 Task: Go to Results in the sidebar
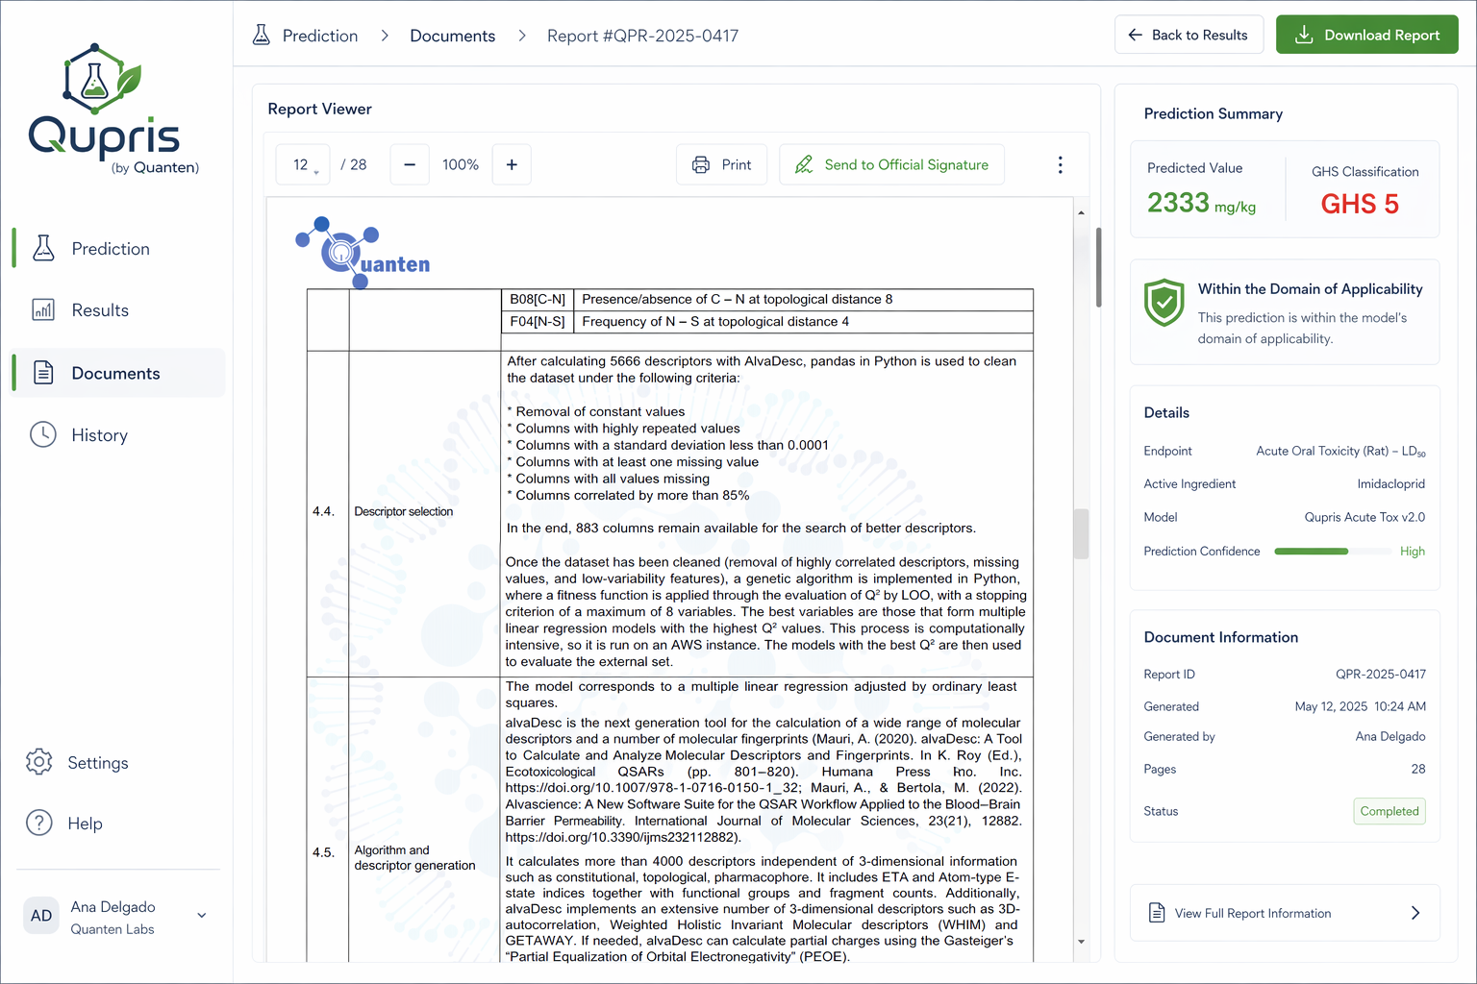click(100, 310)
